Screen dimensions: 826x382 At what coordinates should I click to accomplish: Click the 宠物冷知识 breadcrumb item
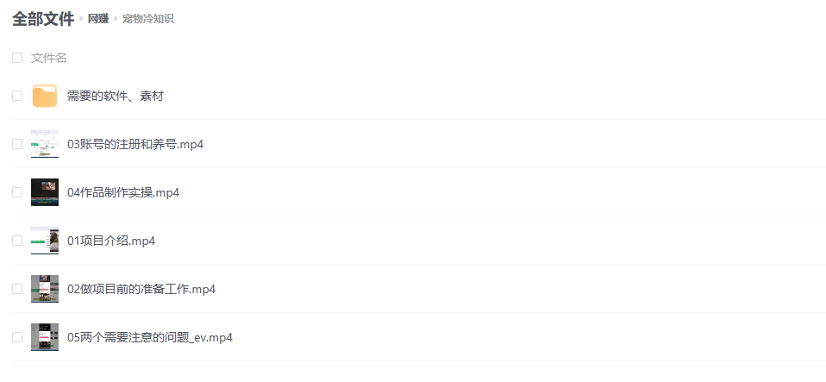148,18
